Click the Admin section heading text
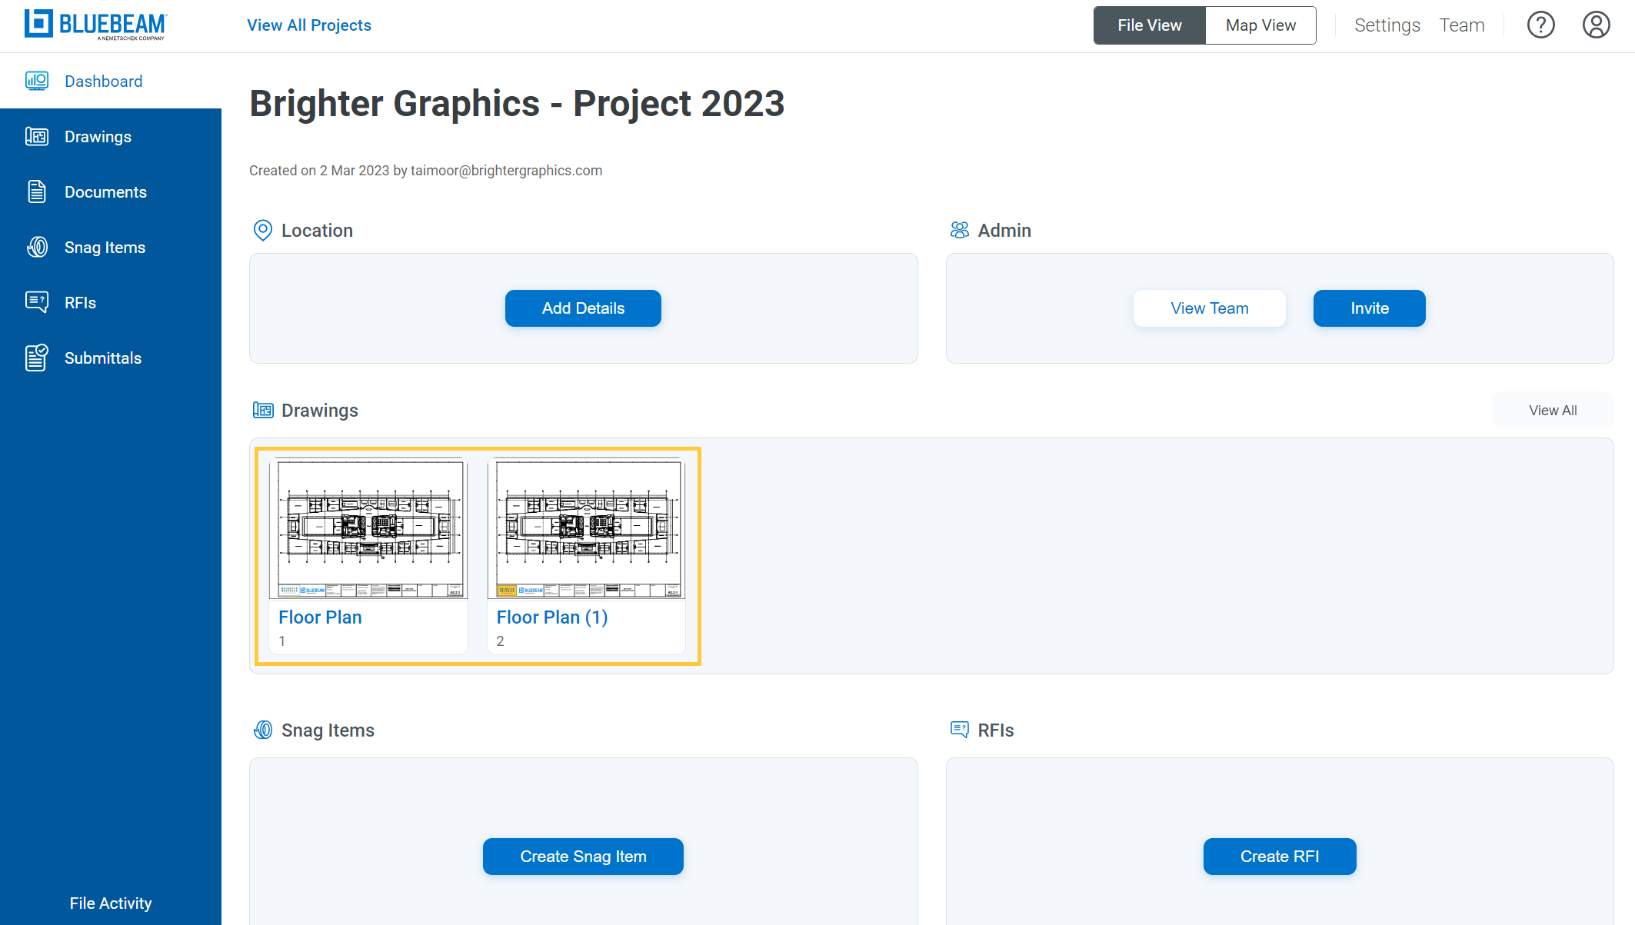 click(x=1004, y=231)
